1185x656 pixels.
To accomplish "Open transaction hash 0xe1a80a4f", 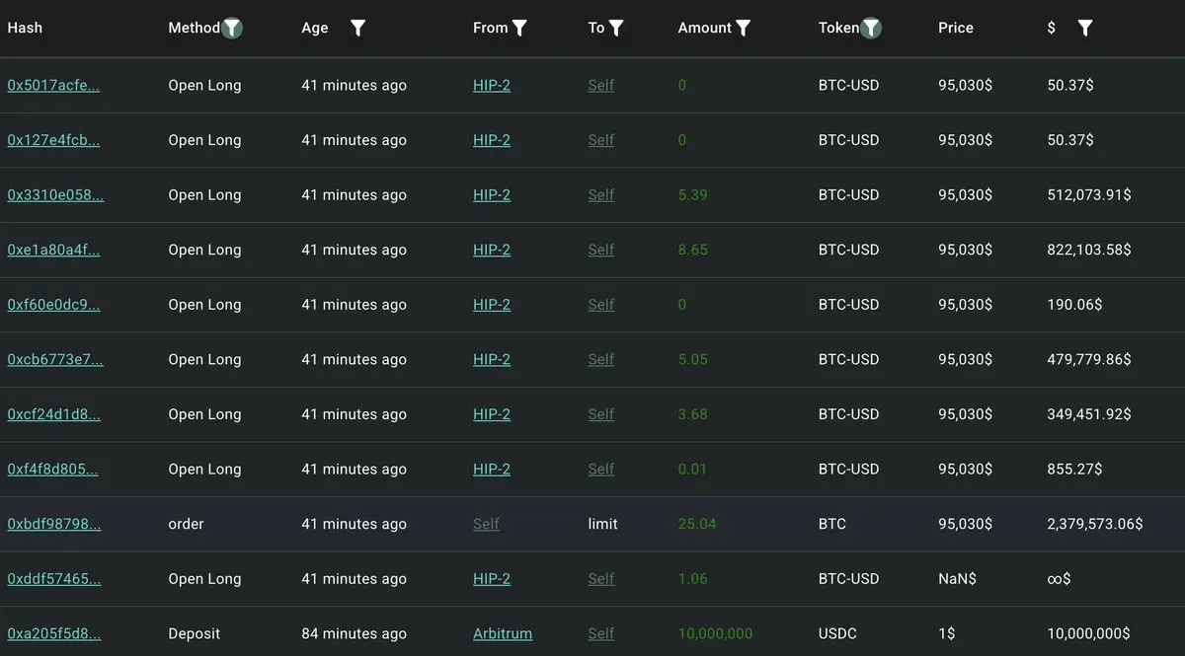I will (x=53, y=250).
